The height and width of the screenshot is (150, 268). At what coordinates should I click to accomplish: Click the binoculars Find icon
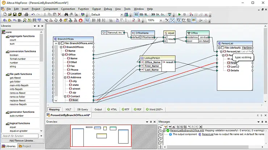click(x=66, y=15)
